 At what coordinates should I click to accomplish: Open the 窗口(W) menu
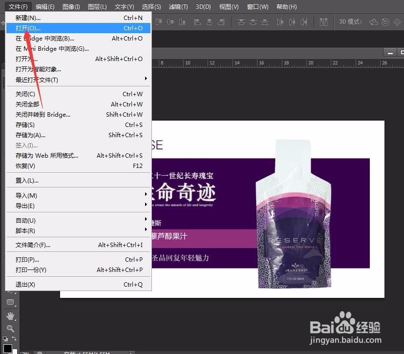click(x=257, y=7)
